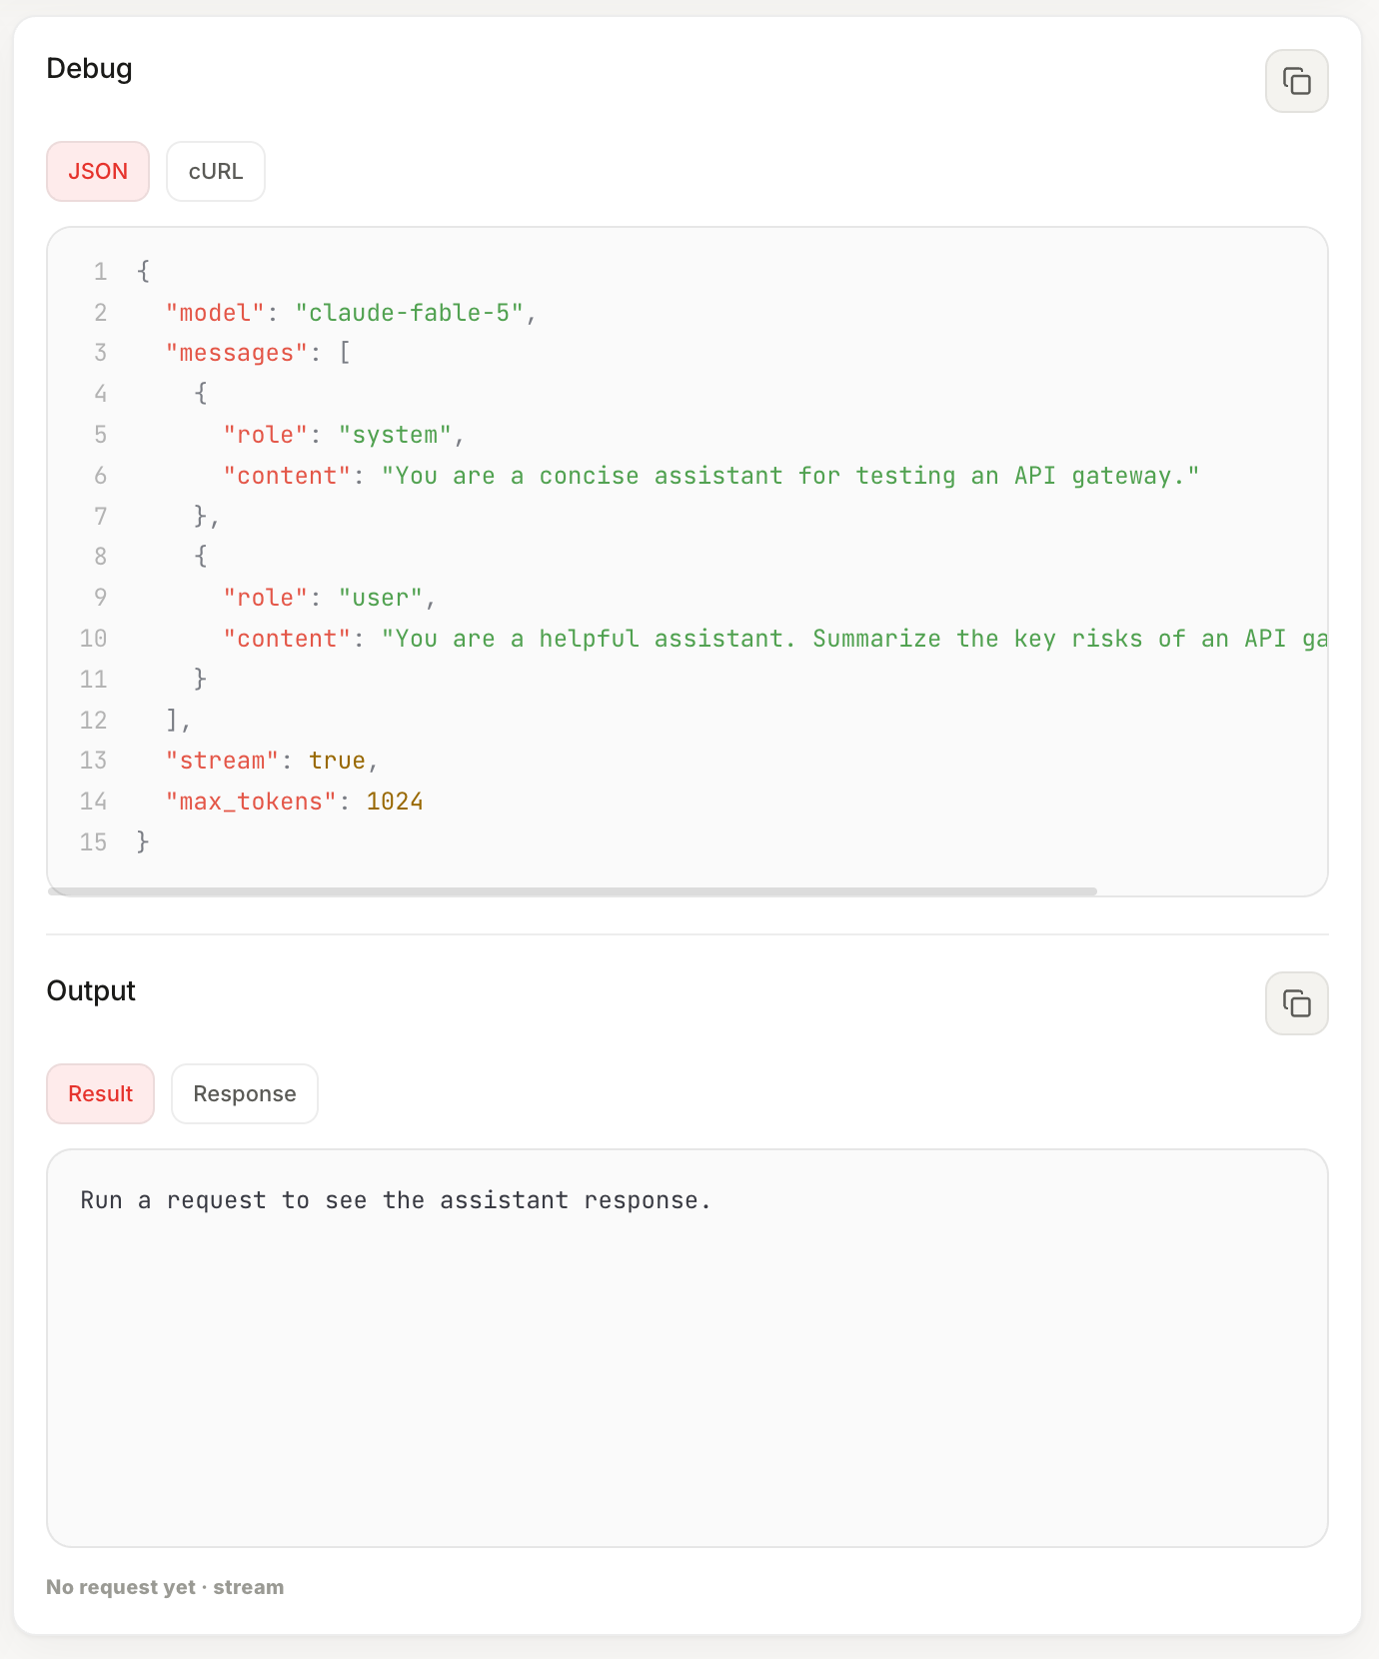Screen dimensions: 1379x1659
Task: Click the "role" key on line 9
Action: point(266,598)
